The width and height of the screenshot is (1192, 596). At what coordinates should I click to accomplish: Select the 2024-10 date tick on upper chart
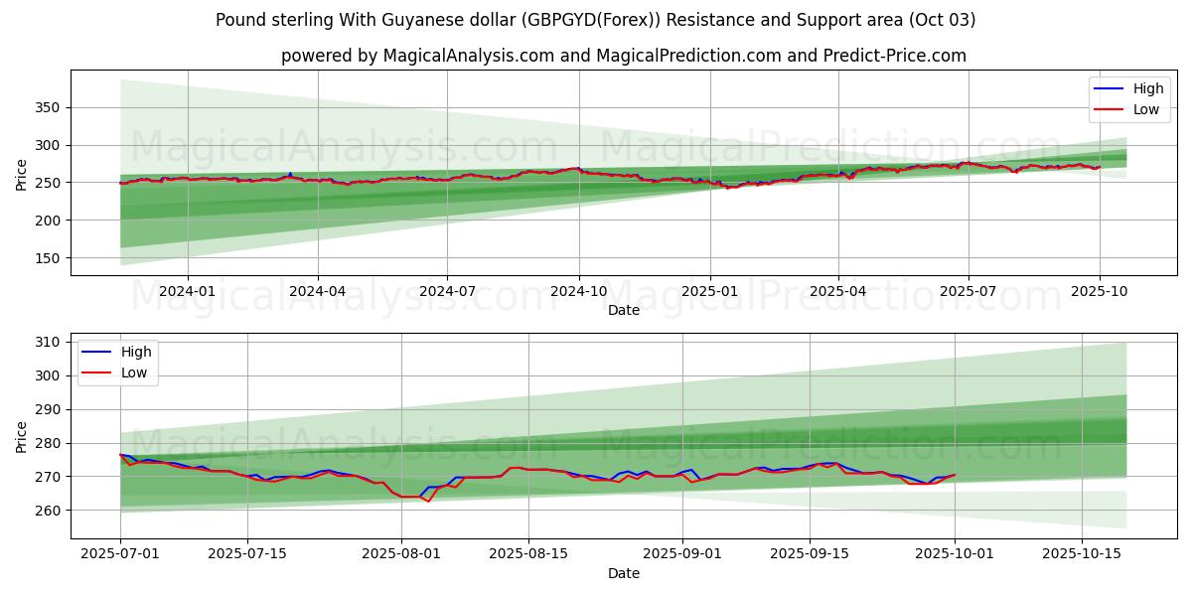click(578, 291)
